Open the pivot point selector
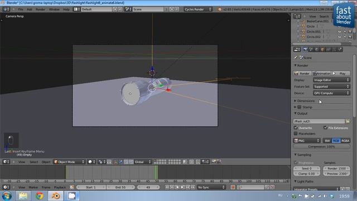Image resolution: width=357 pixels, height=201 pixels. click(x=102, y=162)
